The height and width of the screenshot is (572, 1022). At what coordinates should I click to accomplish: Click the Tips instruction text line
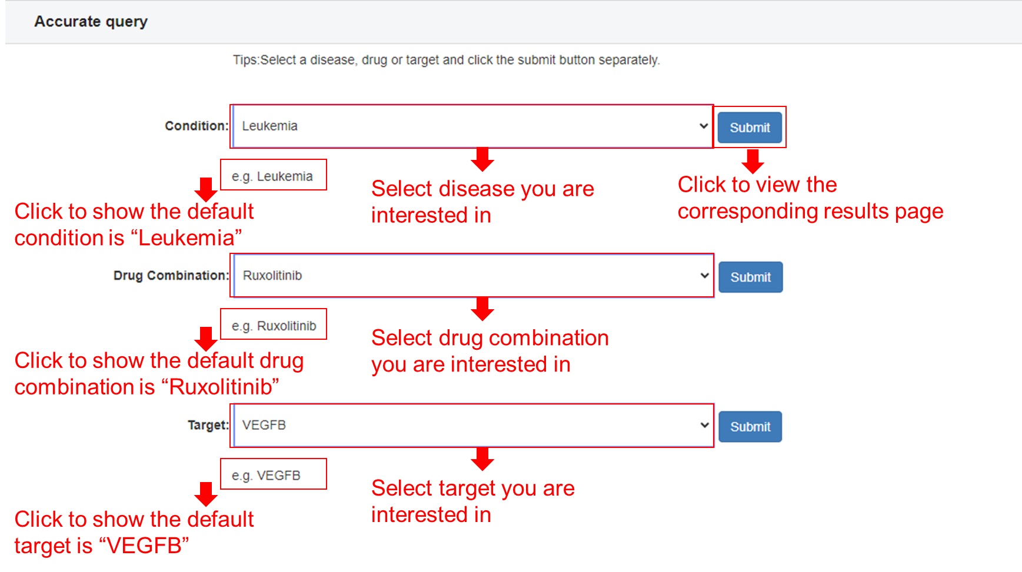click(x=446, y=60)
